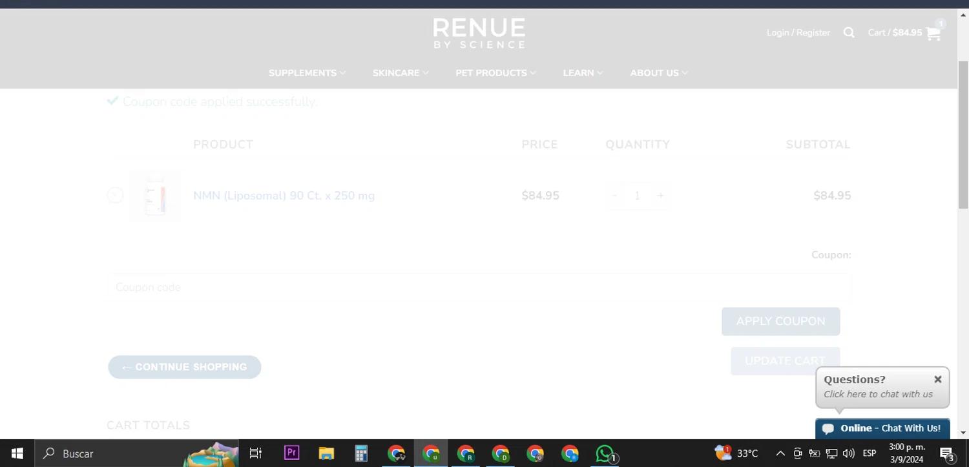Go to Renue By Science homepage logo

click(479, 34)
